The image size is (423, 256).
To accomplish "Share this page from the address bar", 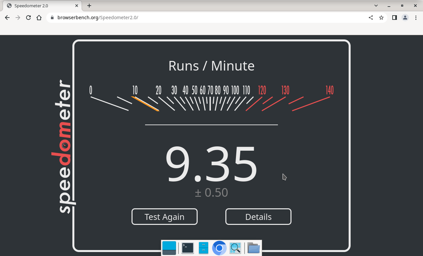I will point(371,18).
